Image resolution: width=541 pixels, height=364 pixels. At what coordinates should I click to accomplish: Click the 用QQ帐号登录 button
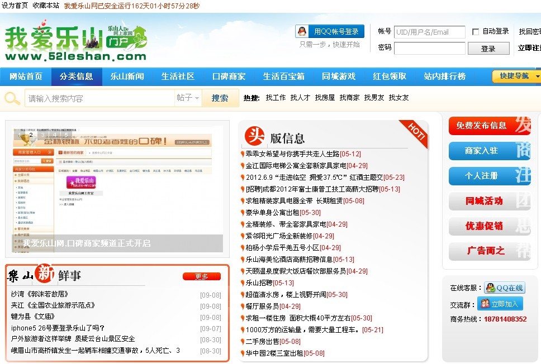(330, 31)
